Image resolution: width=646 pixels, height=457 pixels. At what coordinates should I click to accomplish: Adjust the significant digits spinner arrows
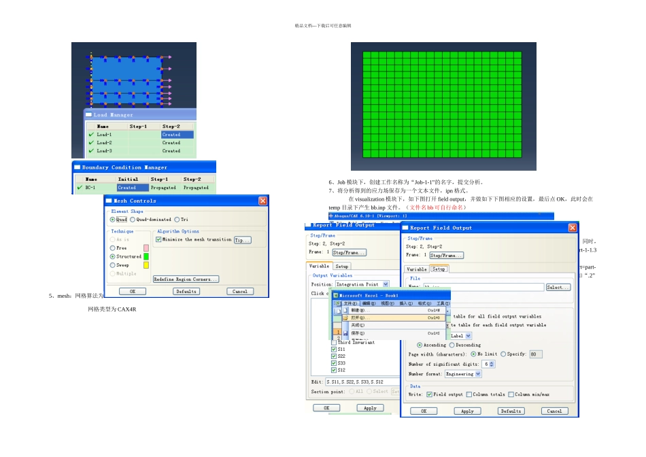pyautogui.click(x=492, y=365)
